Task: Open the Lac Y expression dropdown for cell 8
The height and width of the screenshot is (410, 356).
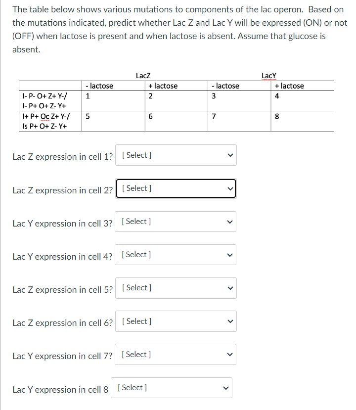Action: (171, 387)
